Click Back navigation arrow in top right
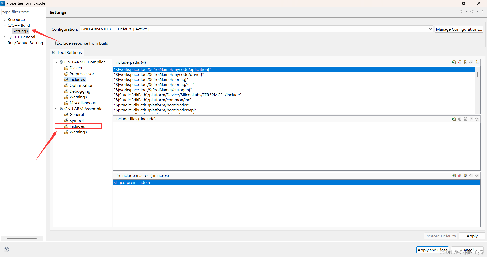The height and width of the screenshot is (257, 487). tap(461, 11)
